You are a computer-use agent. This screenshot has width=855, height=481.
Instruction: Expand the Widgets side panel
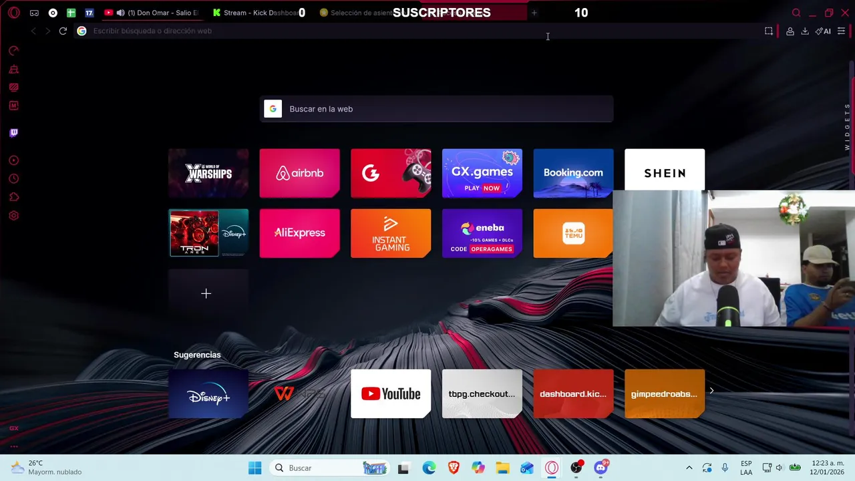pyautogui.click(x=847, y=126)
